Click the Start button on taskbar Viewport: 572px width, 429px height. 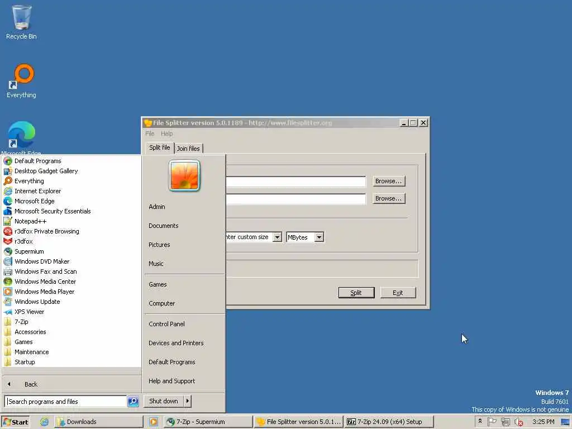pyautogui.click(x=15, y=422)
